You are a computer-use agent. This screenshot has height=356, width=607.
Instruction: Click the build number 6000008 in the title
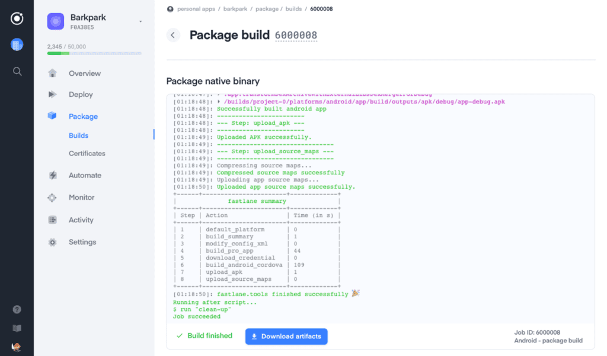295,35
